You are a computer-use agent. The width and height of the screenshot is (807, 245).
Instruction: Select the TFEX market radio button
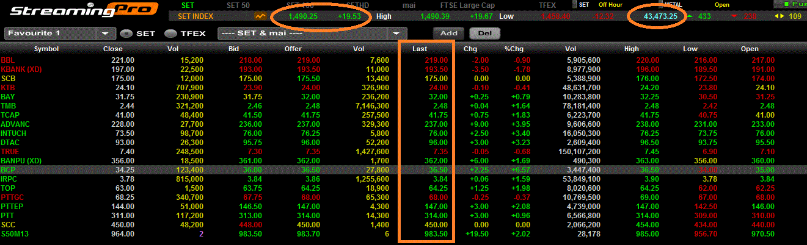[x=171, y=34]
